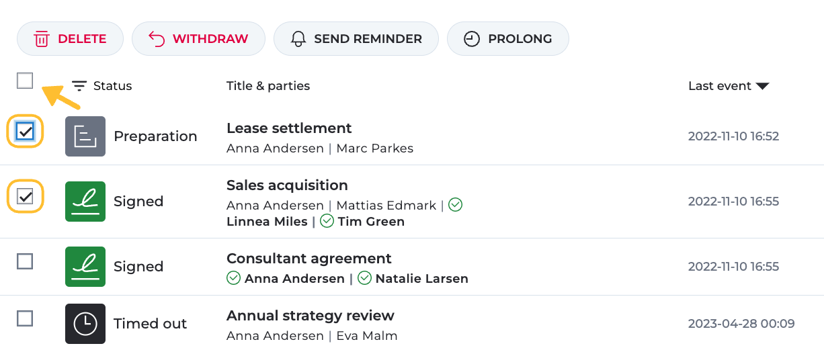Click the Prolong button label

520,39
